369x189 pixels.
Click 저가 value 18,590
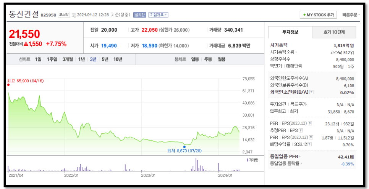pyautogui.click(x=149, y=46)
